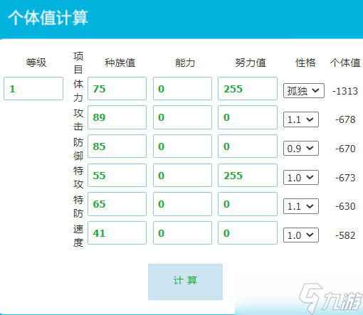Focus the 速度 能力 input field
The width and height of the screenshot is (363, 315).
tap(182, 233)
